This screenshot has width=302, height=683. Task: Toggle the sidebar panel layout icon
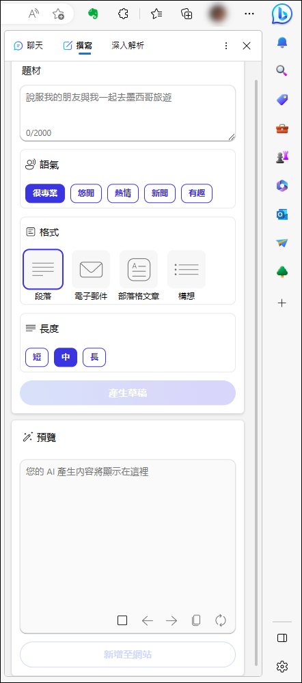(282, 638)
